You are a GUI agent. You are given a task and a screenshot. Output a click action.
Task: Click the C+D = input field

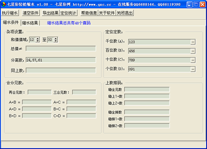pyautogui.click(x=81, y=116)
